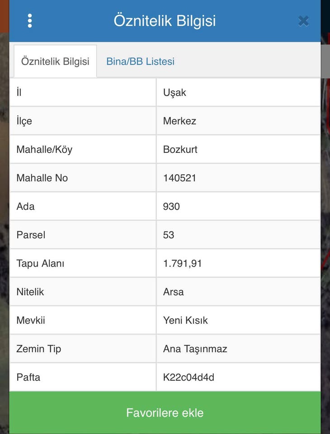Click the Mevkii value Yeni Kısık
Screen dimensions: 330x434
pyautogui.click(x=185, y=321)
